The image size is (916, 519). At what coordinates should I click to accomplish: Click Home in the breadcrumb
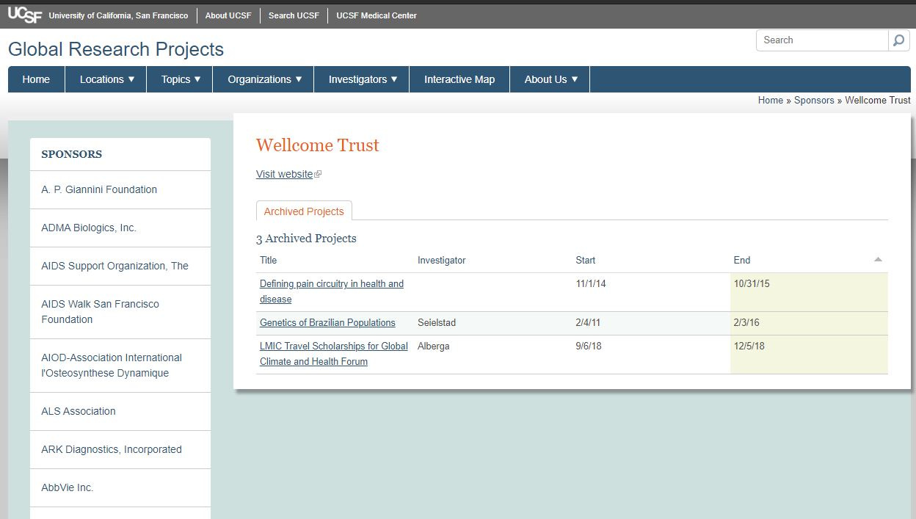coord(771,100)
